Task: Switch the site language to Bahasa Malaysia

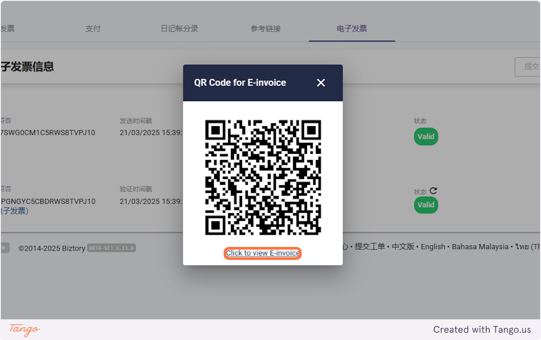Action: click(x=480, y=247)
